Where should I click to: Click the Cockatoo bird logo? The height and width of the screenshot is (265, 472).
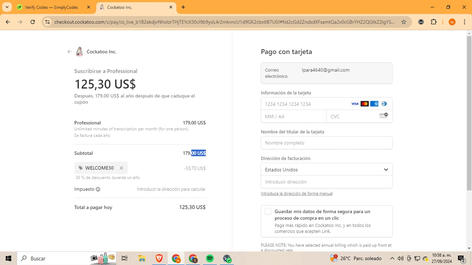[x=79, y=52]
